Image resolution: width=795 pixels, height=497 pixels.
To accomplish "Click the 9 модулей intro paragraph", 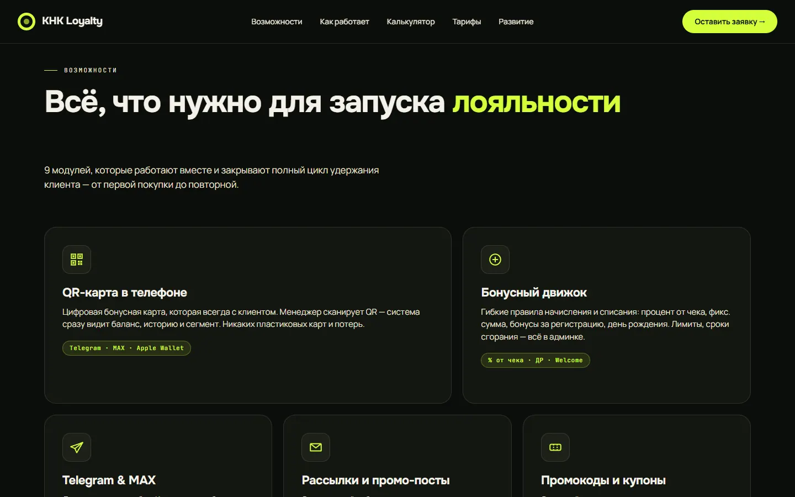I will coord(211,177).
